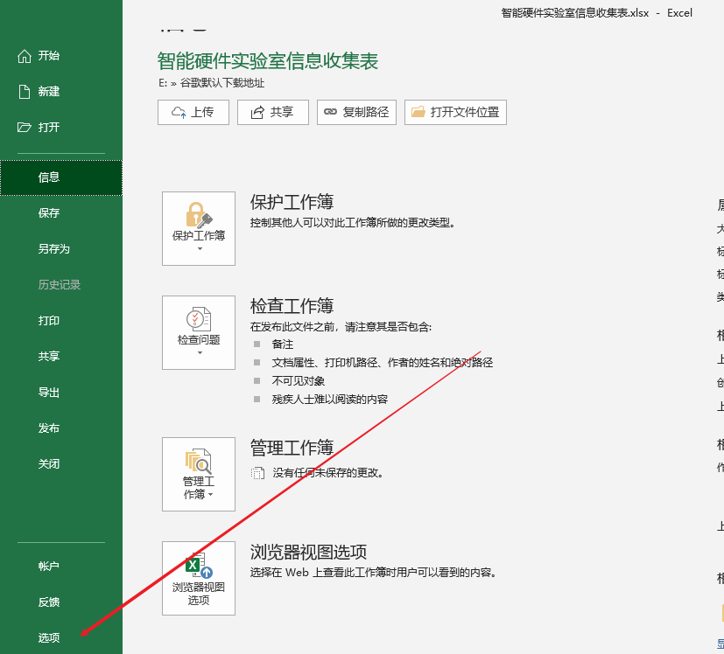Open 浏览器视图选项 button
Screen dimensions: 724x654
pyautogui.click(x=199, y=578)
